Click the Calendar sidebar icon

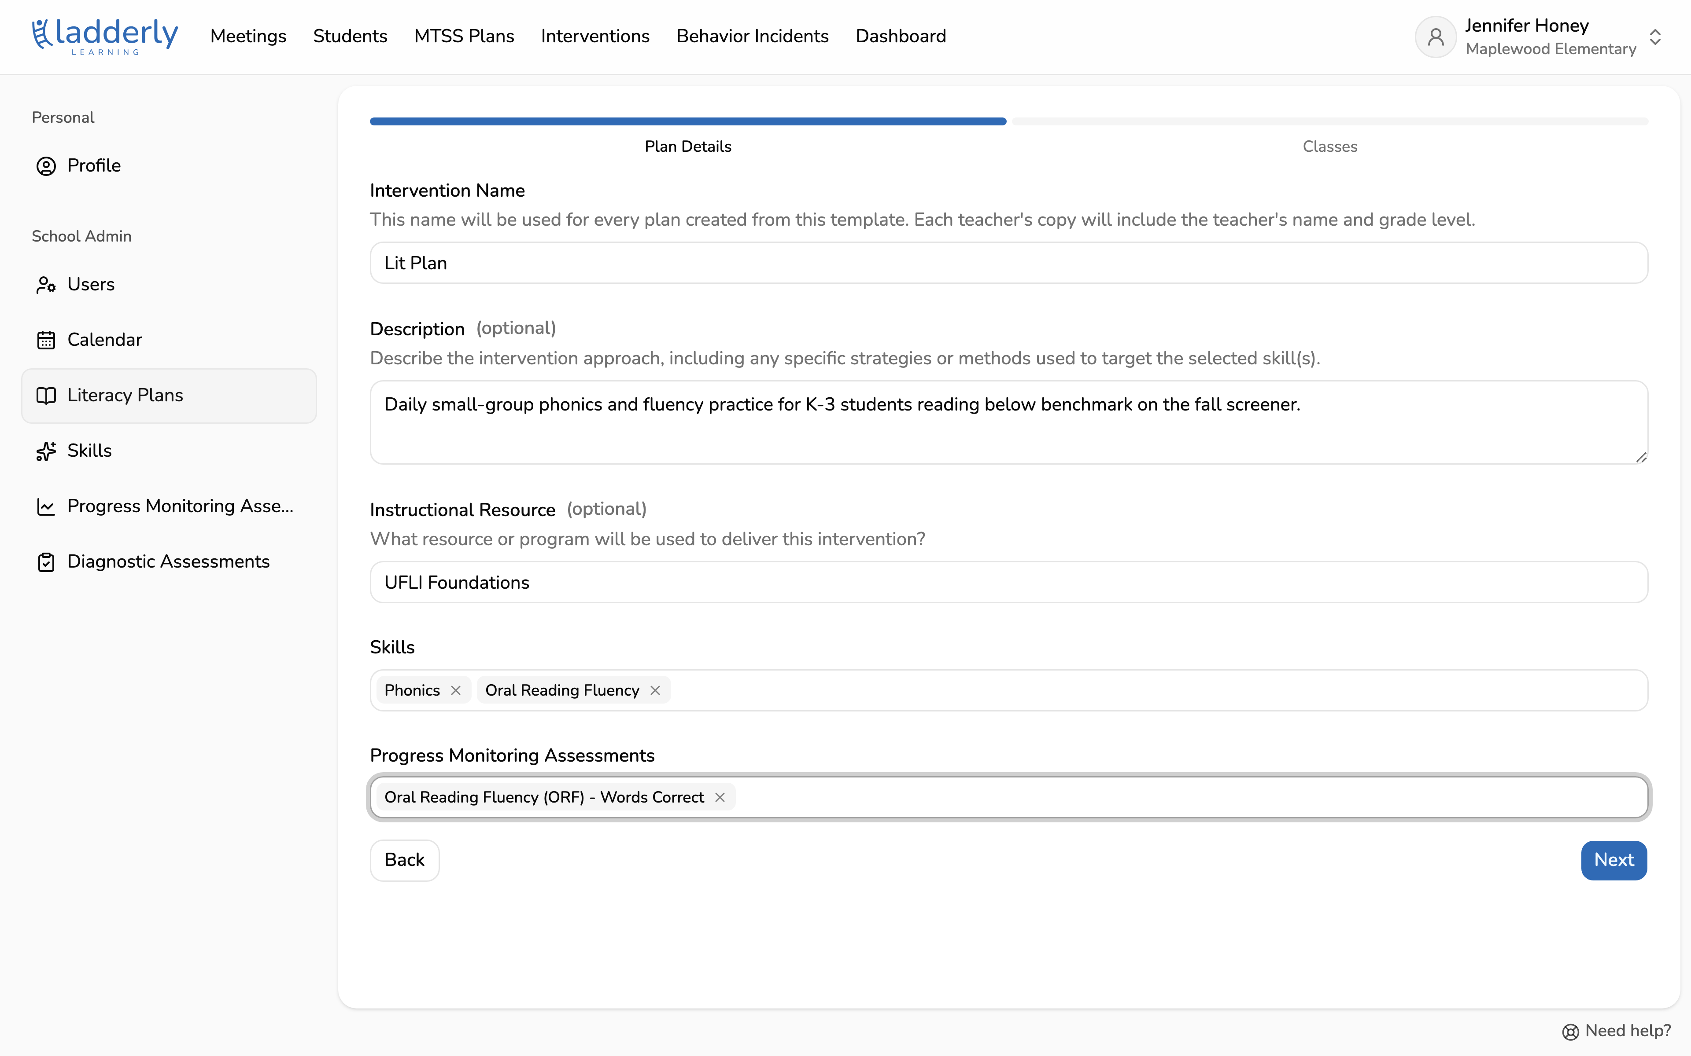46,340
